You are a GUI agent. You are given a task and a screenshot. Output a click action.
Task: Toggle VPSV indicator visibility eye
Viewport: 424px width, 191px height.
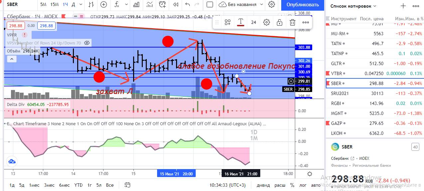[87, 43]
